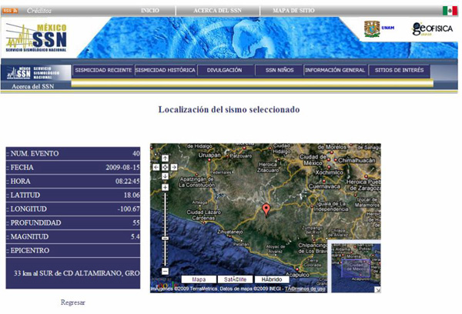Switch map to Híbrido view
The width and height of the screenshot is (462, 314).
(x=272, y=279)
